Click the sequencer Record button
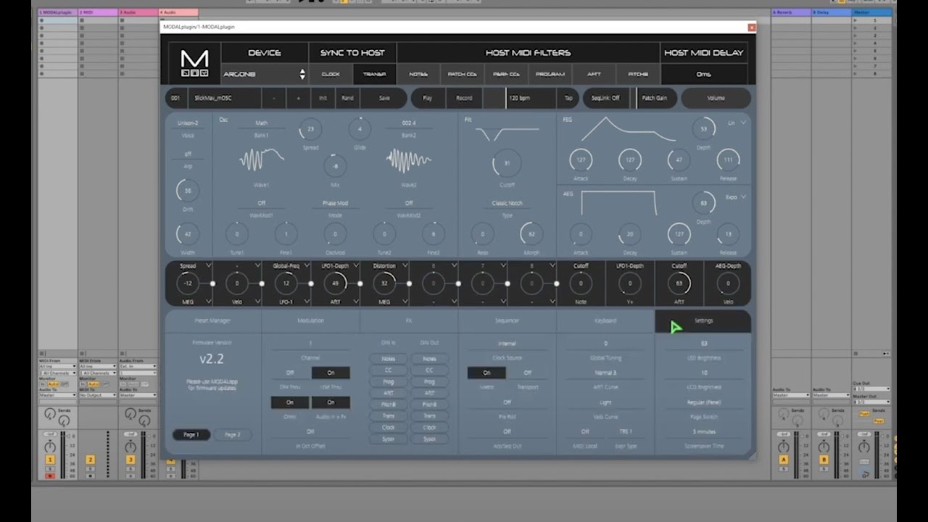 pos(464,98)
